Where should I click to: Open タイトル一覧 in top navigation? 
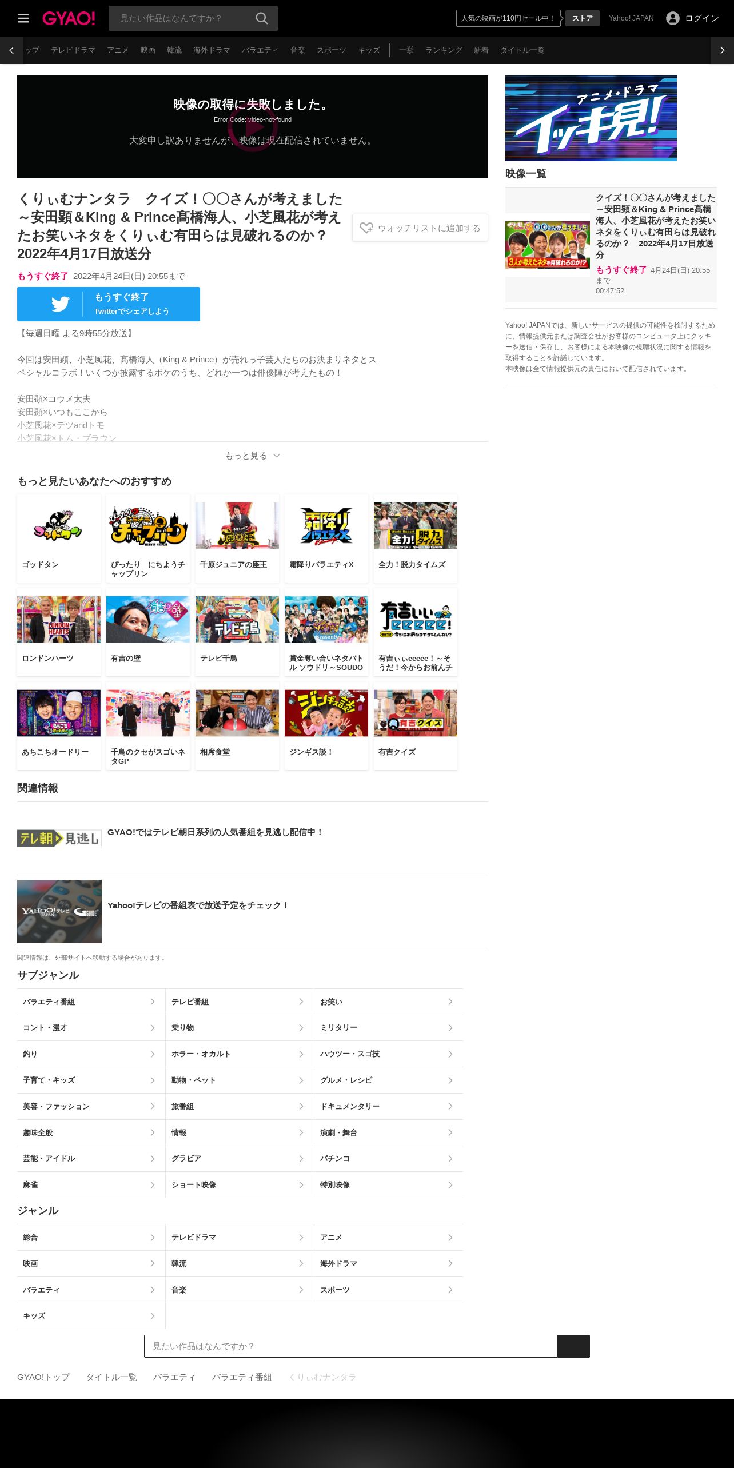522,50
